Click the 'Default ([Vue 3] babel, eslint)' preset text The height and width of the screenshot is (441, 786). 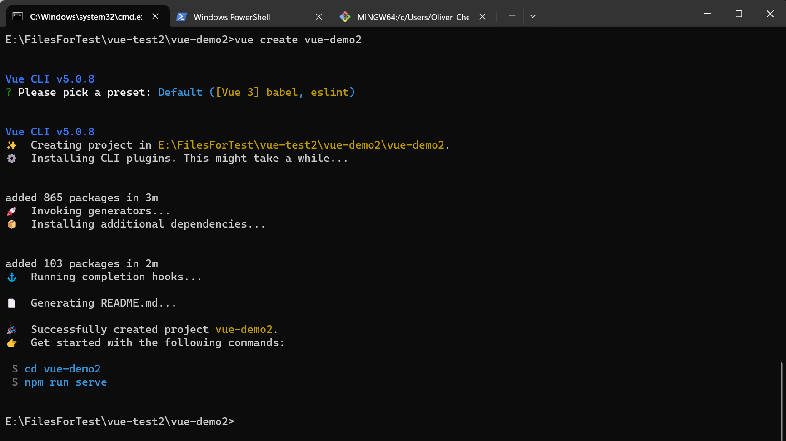(x=256, y=92)
